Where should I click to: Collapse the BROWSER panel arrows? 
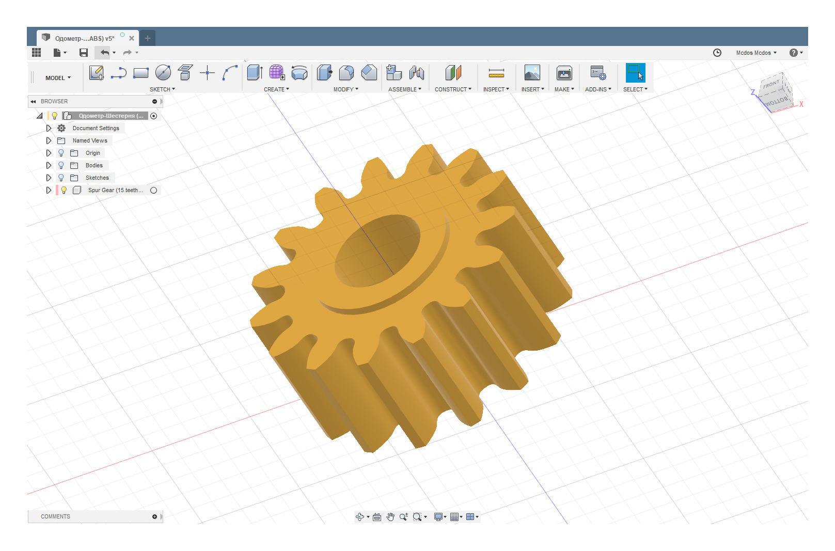pyautogui.click(x=33, y=101)
